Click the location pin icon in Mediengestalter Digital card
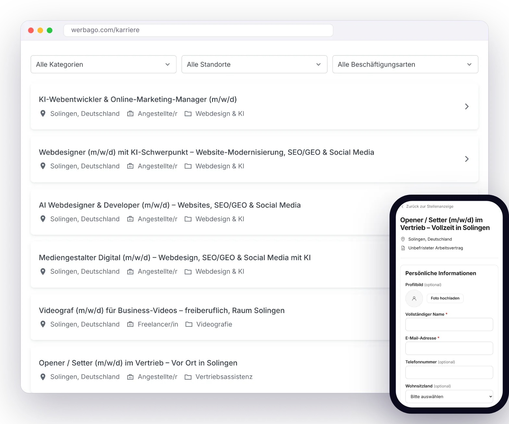509x424 pixels. (x=43, y=272)
